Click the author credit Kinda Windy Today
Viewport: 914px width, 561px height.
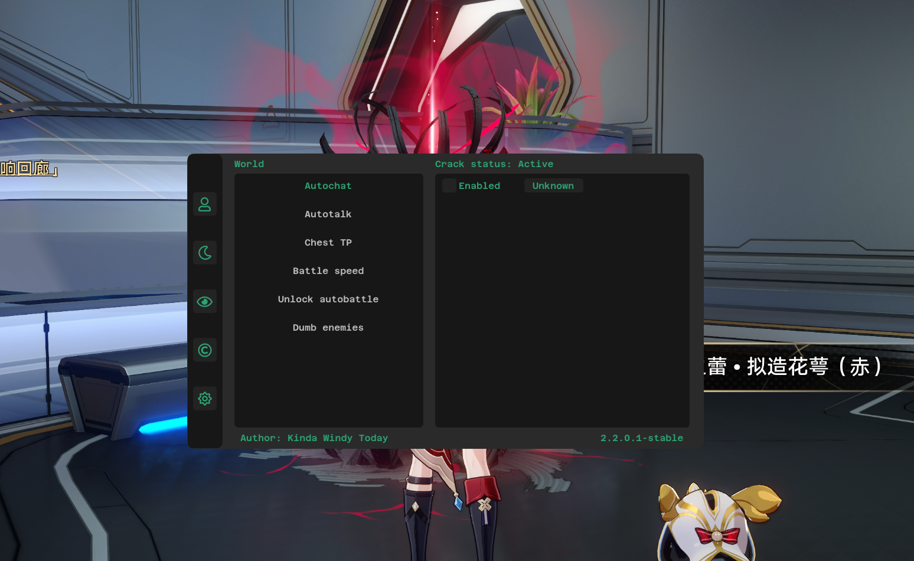tap(314, 438)
